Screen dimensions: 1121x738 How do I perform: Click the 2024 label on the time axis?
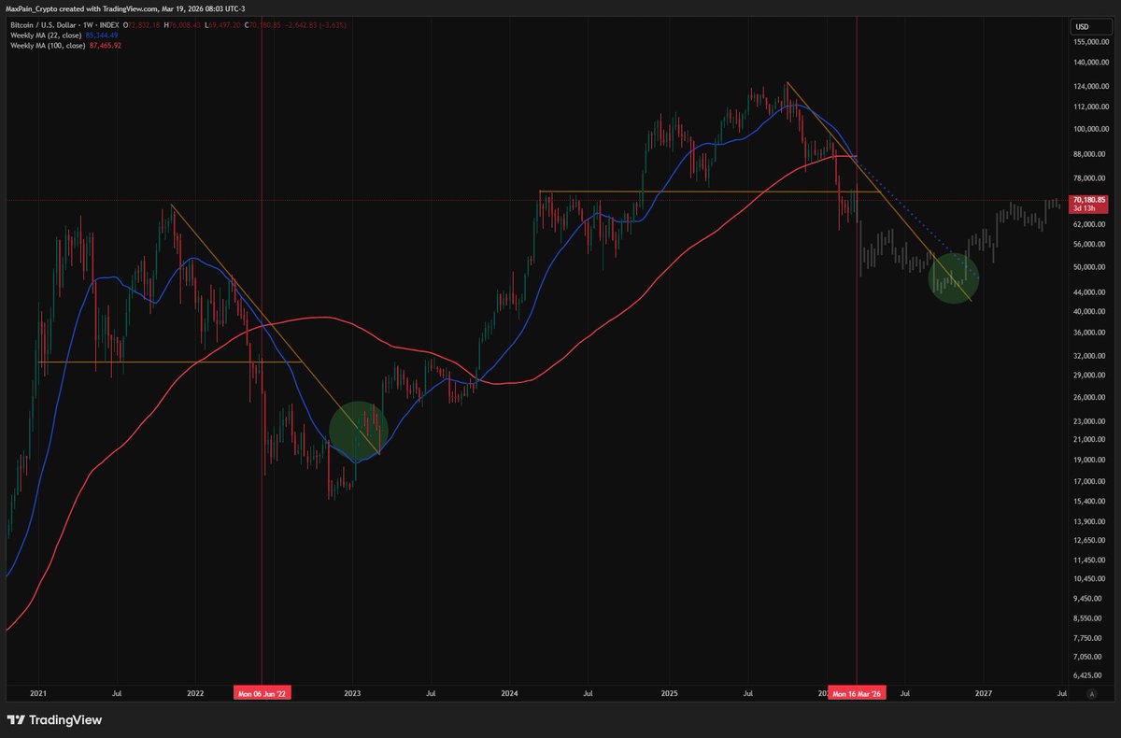(510, 694)
